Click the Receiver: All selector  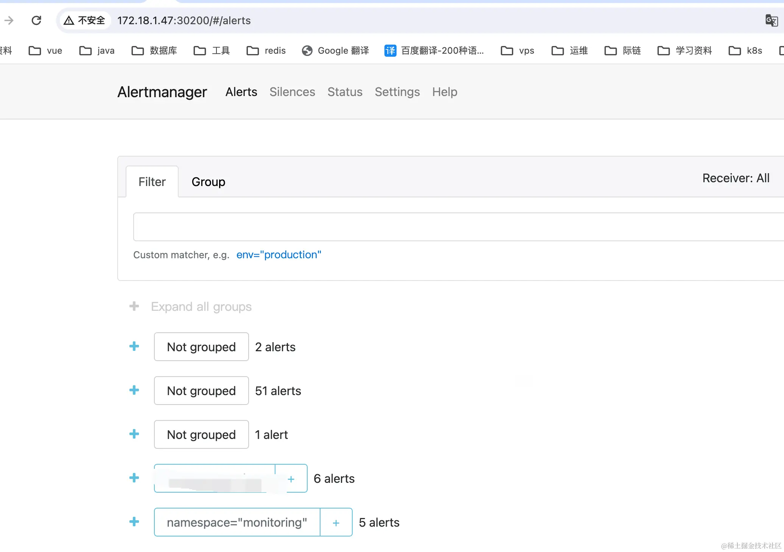point(736,178)
